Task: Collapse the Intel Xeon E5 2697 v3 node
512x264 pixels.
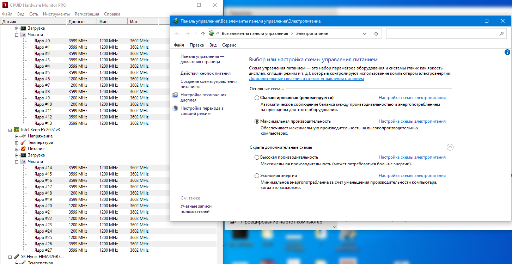Action: coord(10,130)
